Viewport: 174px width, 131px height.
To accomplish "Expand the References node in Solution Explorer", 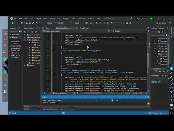I will [x=155, y=44].
